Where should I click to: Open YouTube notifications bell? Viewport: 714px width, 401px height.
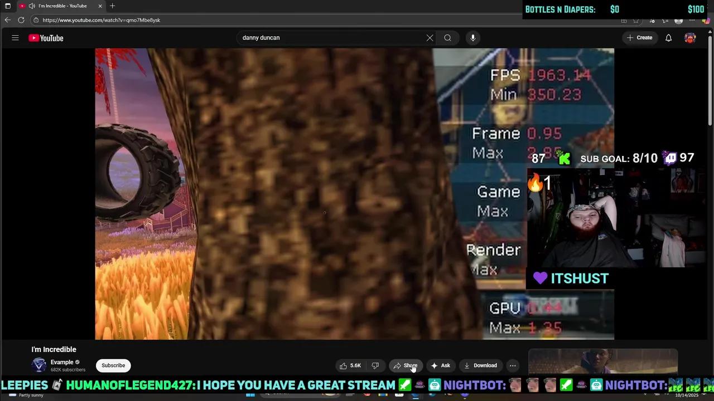click(668, 38)
